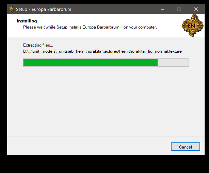Click the unit_models segment of extraction path
Viewport: 209px width, 173px height.
click(x=44, y=51)
